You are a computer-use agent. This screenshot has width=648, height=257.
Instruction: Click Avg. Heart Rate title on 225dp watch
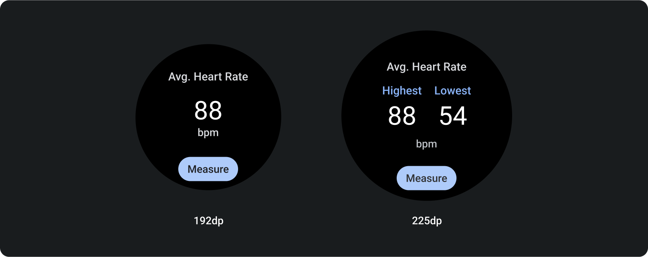coord(427,67)
